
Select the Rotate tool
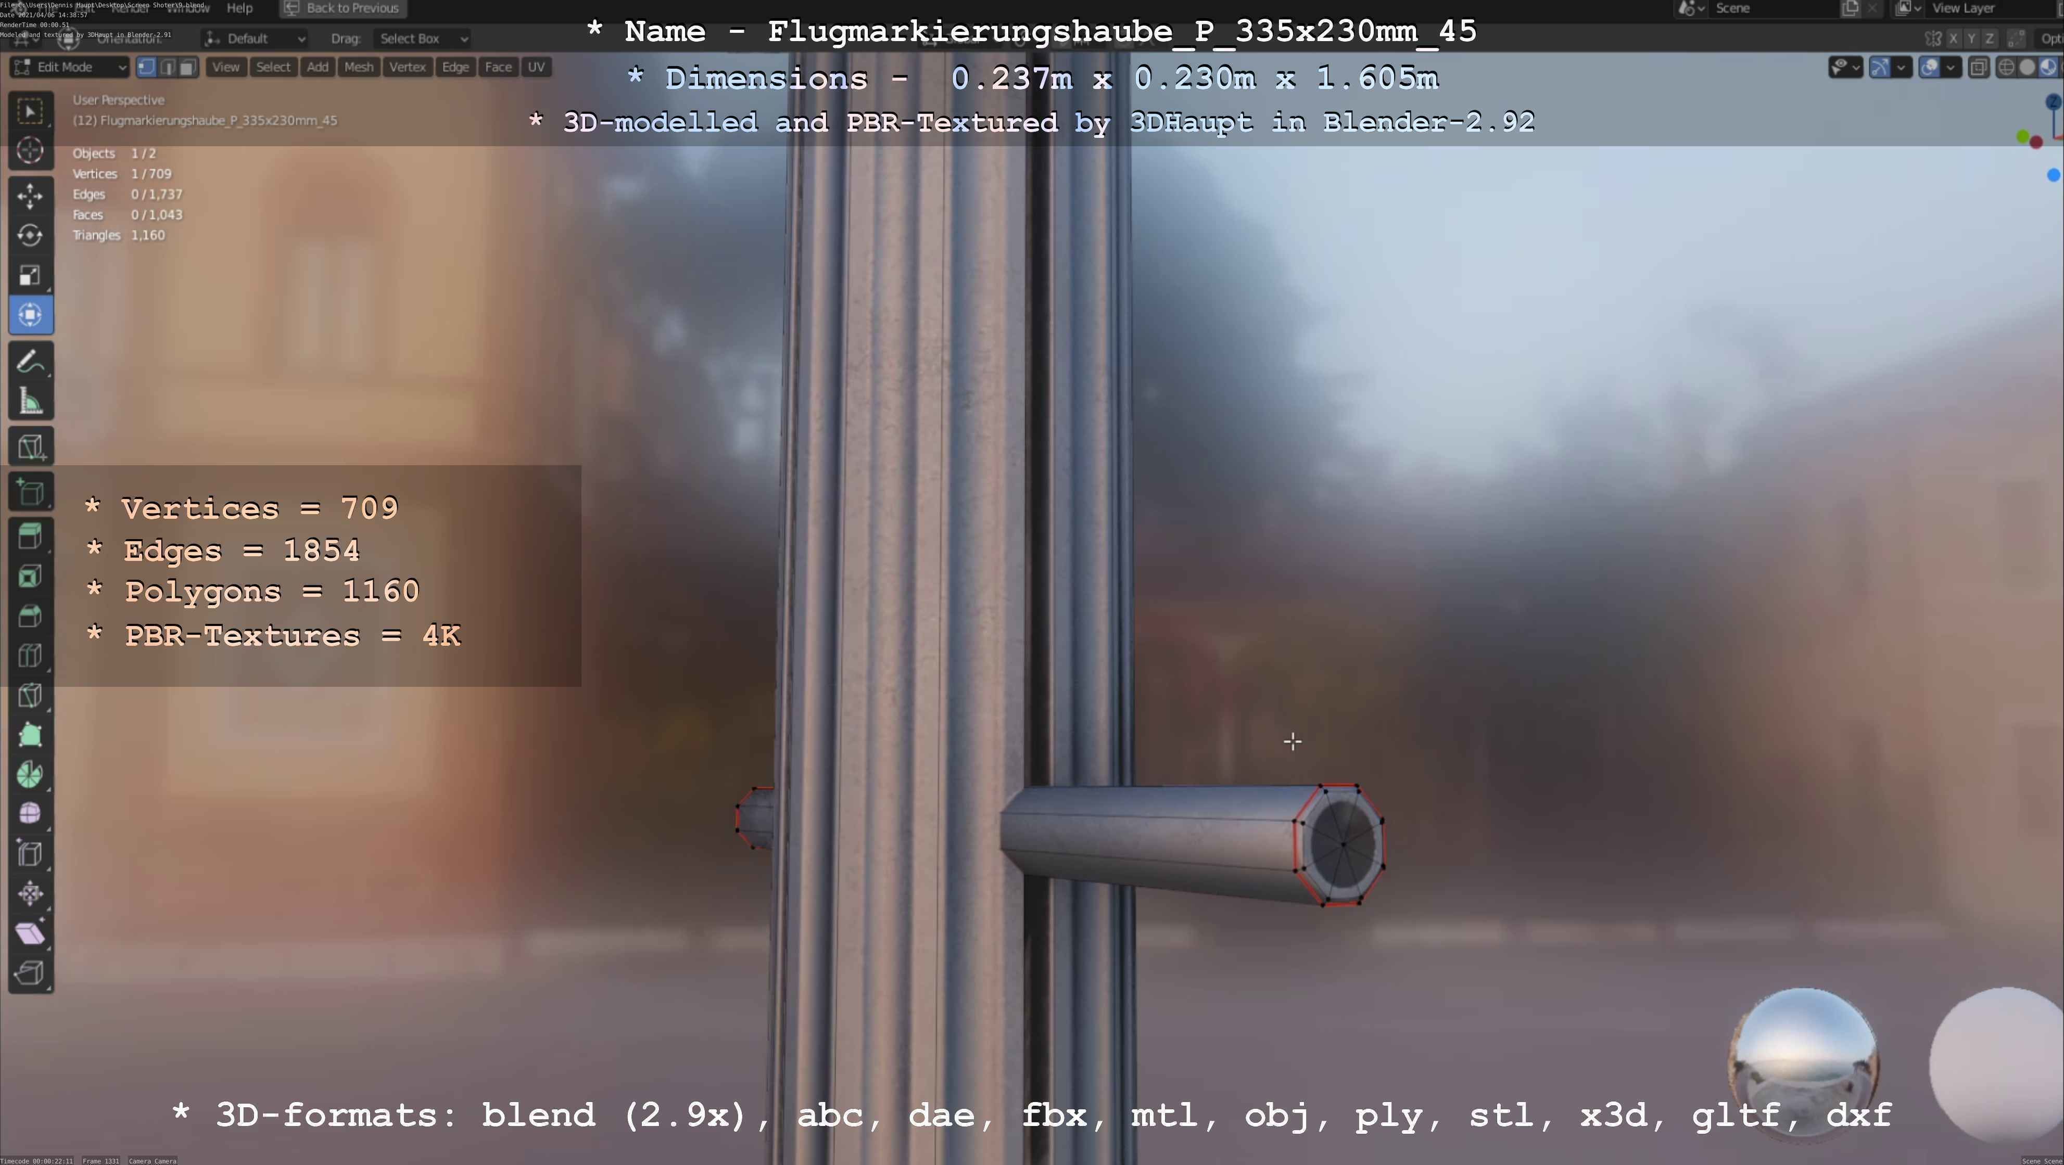[x=30, y=235]
